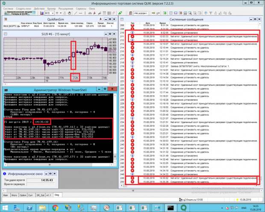Screen dimensions: 265x212
Task: Select message row 219 about order removed
Action: point(189,66)
